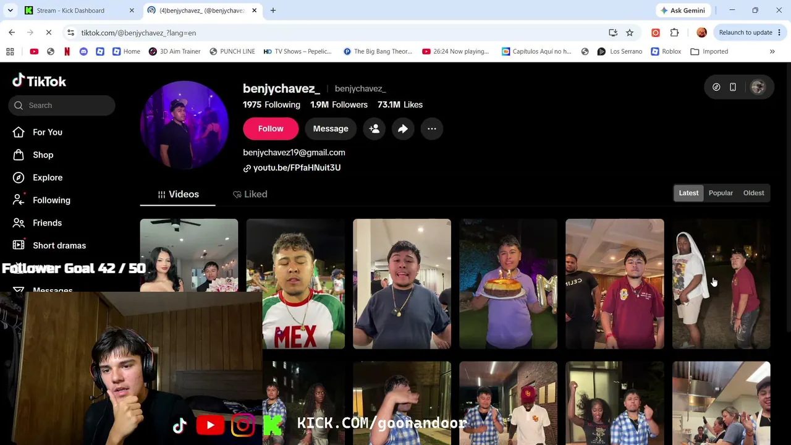The width and height of the screenshot is (791, 445).
Task: Click the red record extension icon
Action: point(656,33)
